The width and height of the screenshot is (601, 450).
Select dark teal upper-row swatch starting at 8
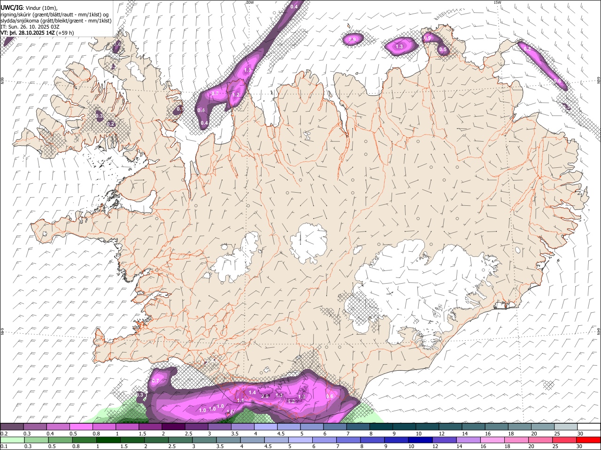381,427
